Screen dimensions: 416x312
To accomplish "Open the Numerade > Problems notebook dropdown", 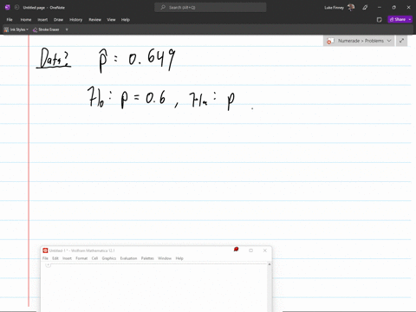I will pyautogui.click(x=359, y=41).
